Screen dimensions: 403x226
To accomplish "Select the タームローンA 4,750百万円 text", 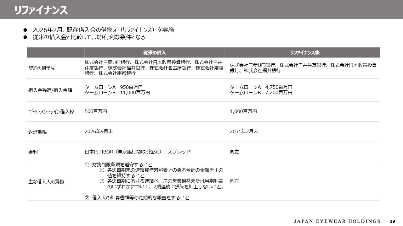I will pyautogui.click(x=261, y=87).
